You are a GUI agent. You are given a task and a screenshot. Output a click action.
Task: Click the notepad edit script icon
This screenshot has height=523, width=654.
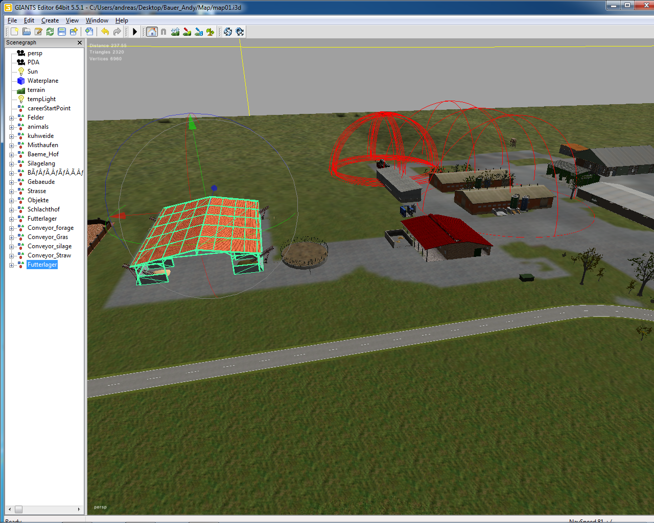tap(38, 32)
